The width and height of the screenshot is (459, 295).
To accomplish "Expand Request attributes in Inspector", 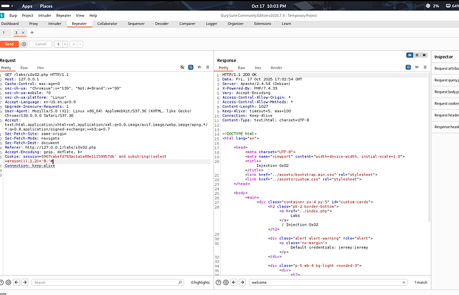I will (445, 68).
